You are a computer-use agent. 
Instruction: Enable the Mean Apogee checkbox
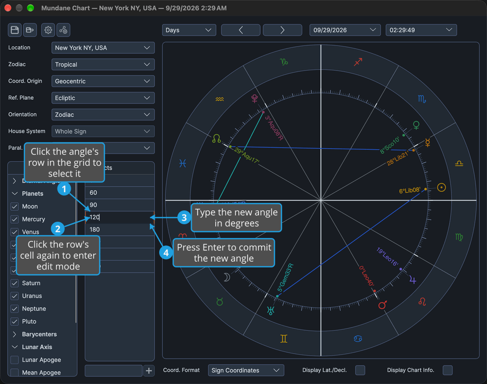15,372
